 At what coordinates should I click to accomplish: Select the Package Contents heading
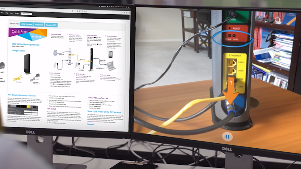[x=18, y=51]
